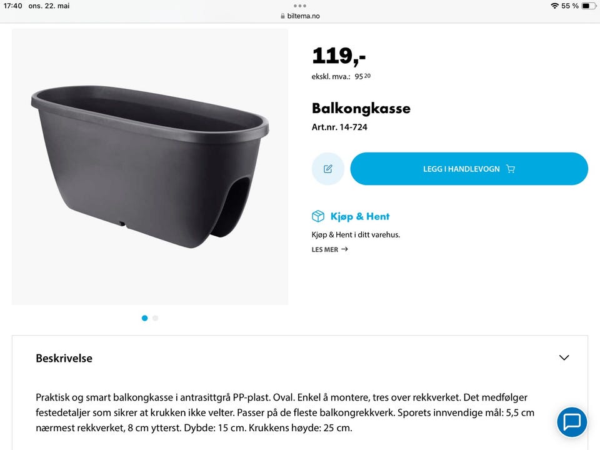Click the biltema.no address bar title
This screenshot has height=450, width=600.
point(302,16)
